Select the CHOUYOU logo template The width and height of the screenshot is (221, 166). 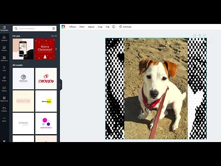(46, 78)
